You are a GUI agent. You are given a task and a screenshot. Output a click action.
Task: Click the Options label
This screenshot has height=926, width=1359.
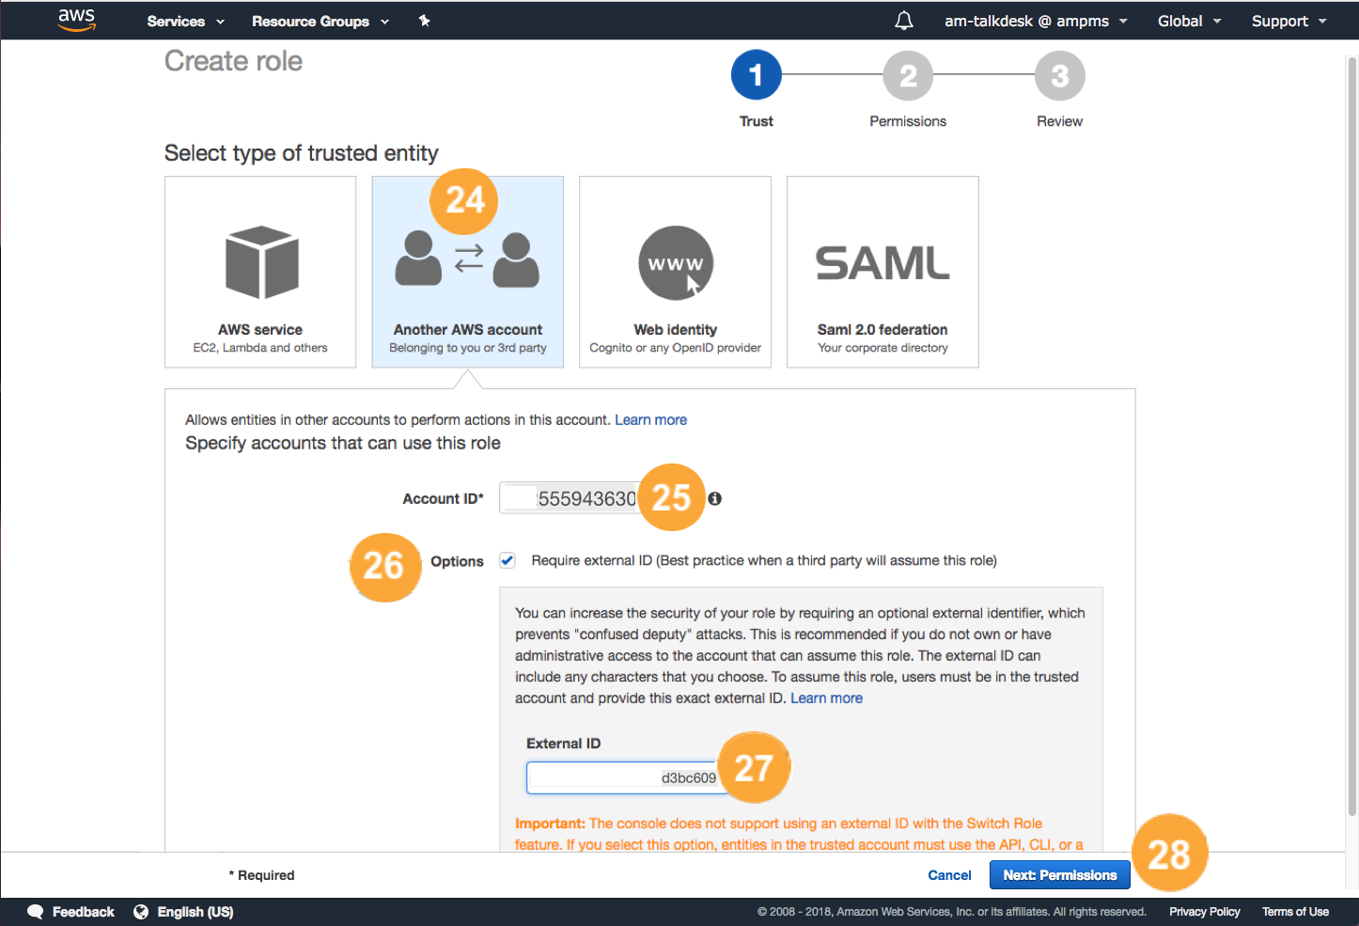coord(457,561)
